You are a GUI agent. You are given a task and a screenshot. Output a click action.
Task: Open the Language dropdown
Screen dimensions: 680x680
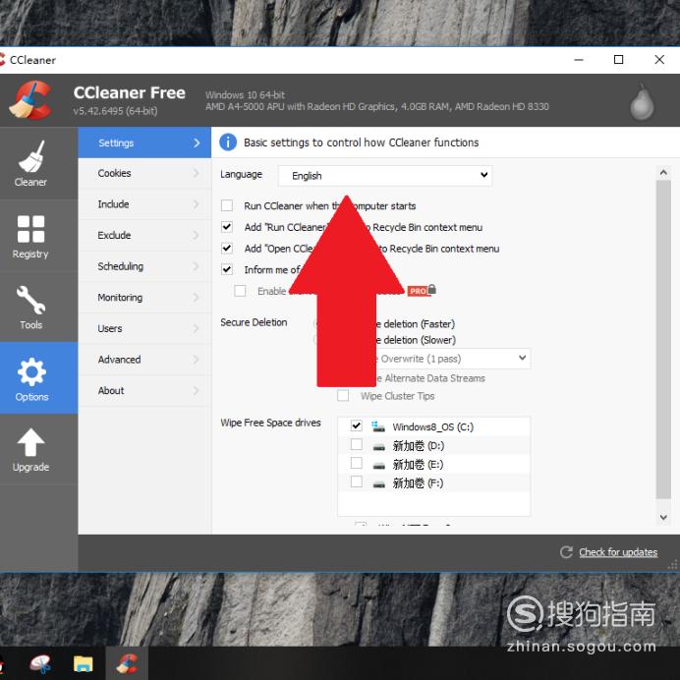(x=385, y=176)
